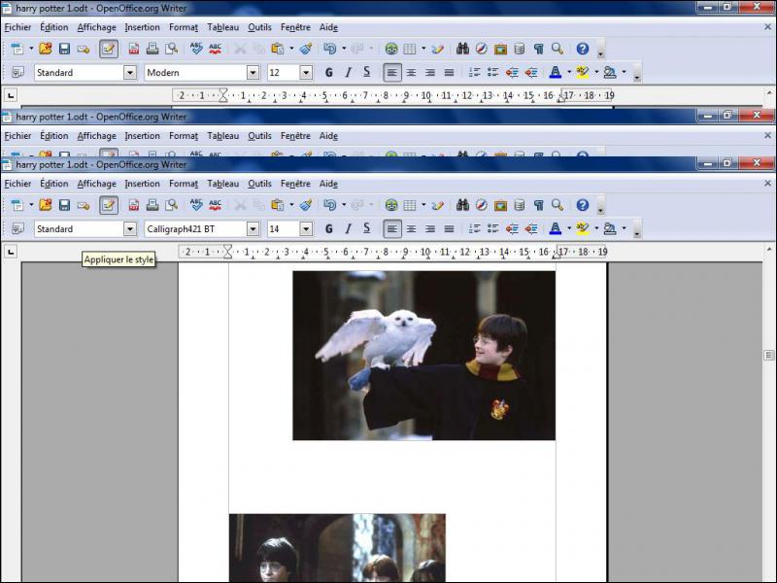Open the Gallery in the front window

click(500, 205)
